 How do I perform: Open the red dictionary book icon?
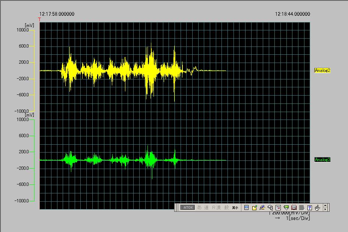pos(294,208)
